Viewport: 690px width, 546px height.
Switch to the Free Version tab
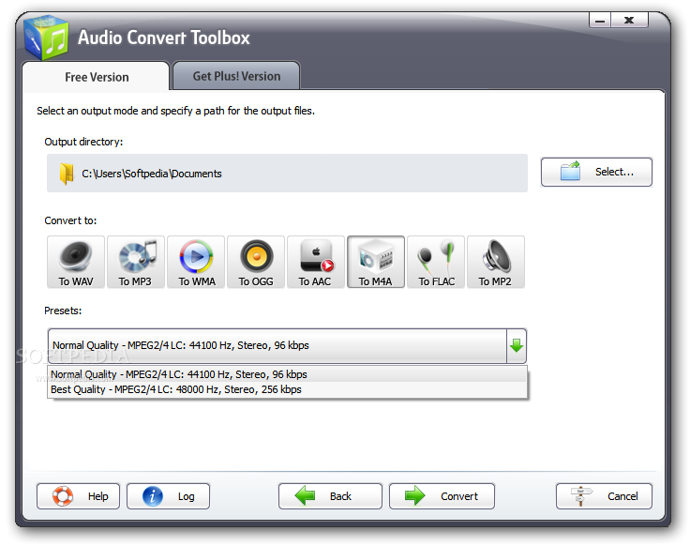point(97,77)
